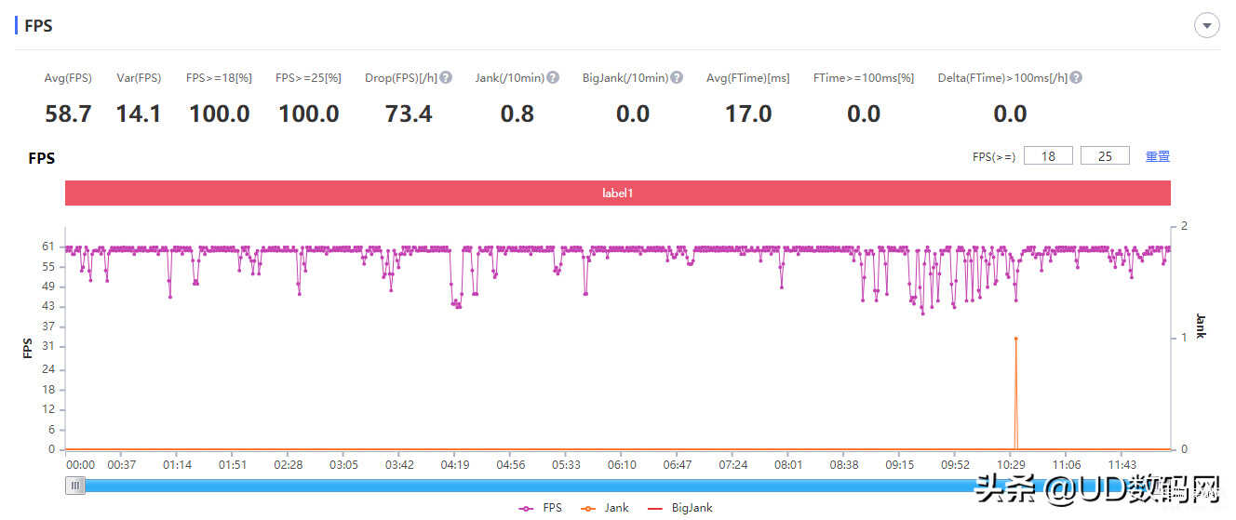Click help icon beside BigJank(/10min)

pyautogui.click(x=677, y=78)
